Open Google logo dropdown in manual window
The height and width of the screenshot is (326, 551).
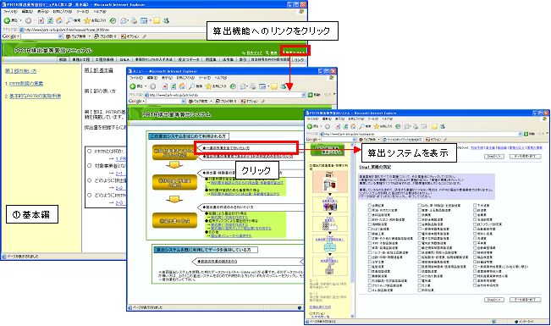pos(19,36)
